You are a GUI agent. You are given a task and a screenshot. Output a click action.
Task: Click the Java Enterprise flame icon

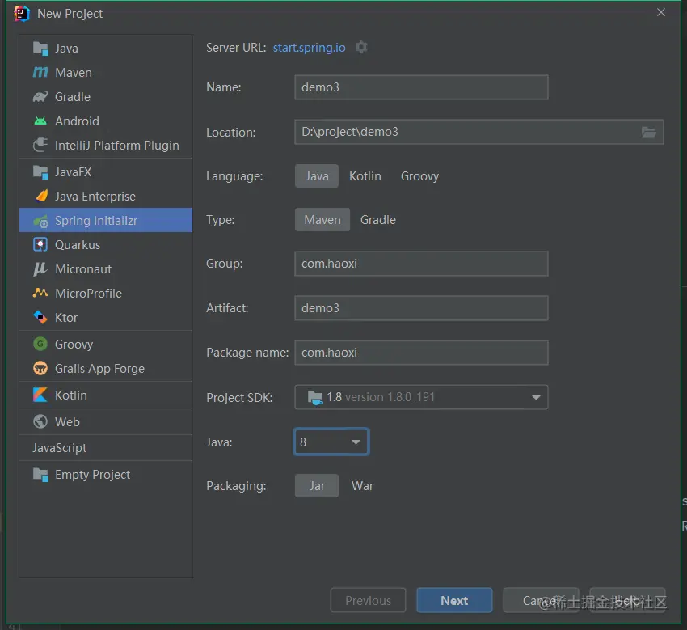point(41,196)
